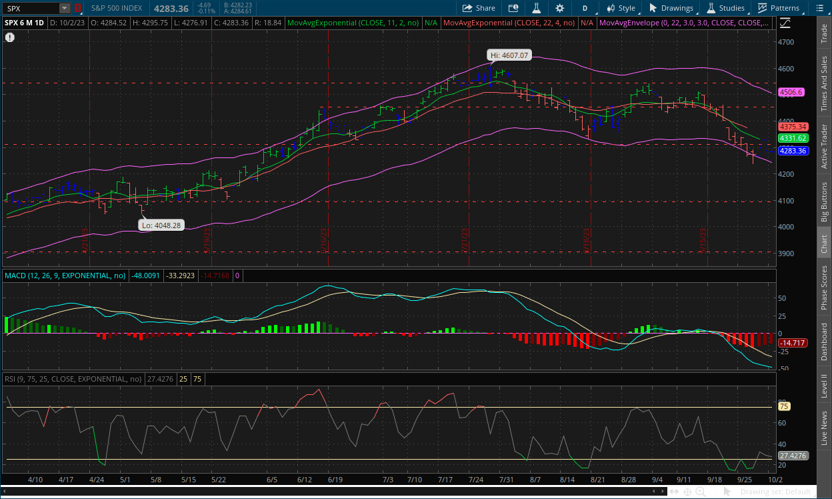
Task: Click the SPX 6 M 1D chart label
Action: point(25,23)
